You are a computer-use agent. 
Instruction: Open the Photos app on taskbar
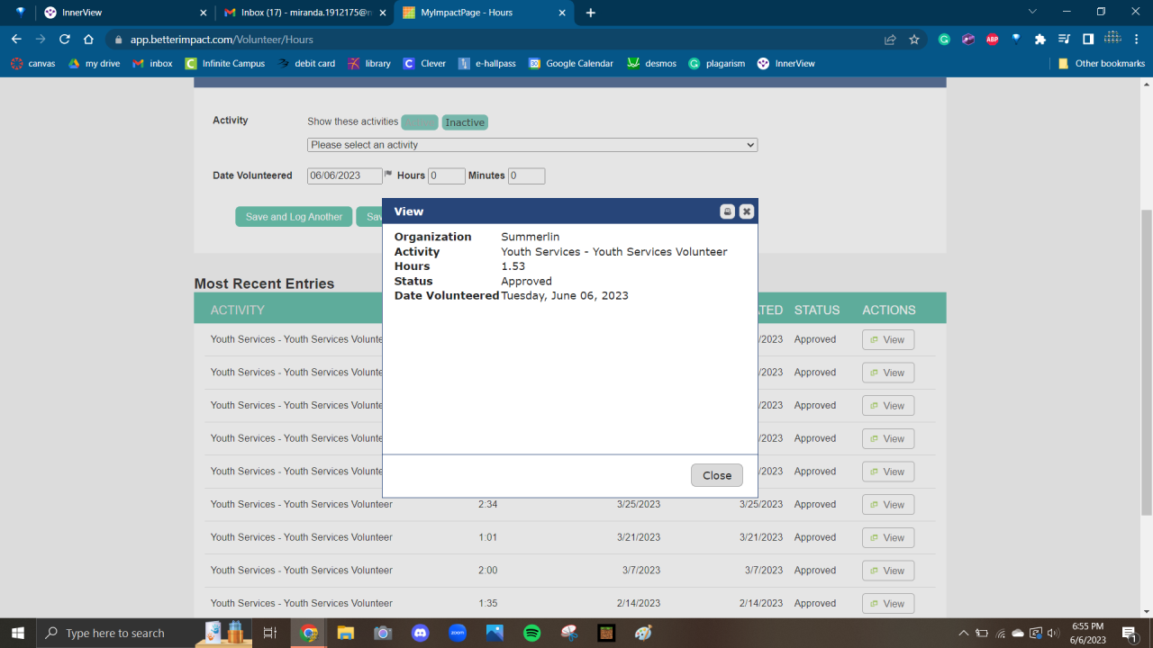(x=495, y=633)
